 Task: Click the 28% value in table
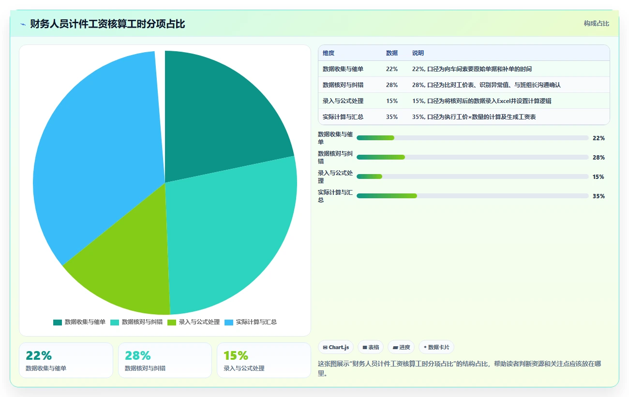[392, 85]
